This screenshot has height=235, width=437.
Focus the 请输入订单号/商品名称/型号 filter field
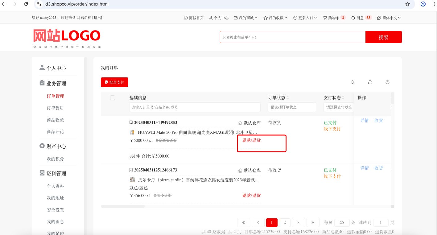[195, 107]
